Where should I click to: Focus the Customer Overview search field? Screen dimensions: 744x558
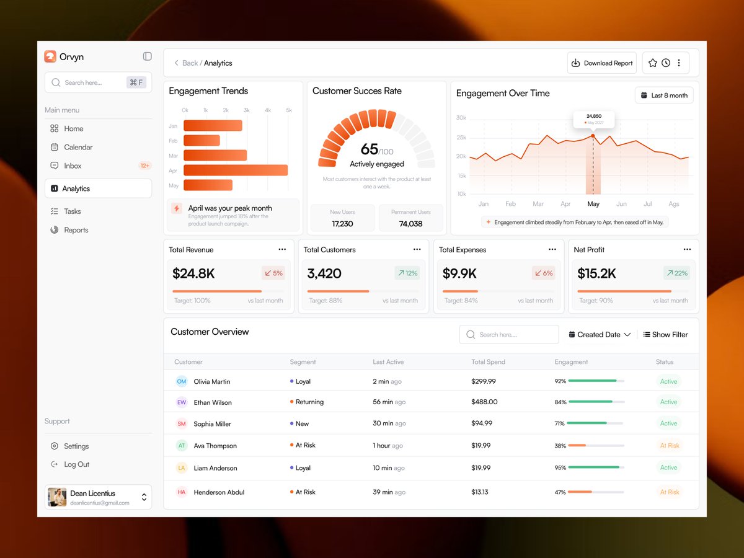click(509, 334)
